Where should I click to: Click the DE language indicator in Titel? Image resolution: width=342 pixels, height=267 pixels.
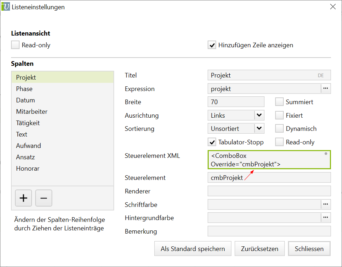(x=321, y=75)
